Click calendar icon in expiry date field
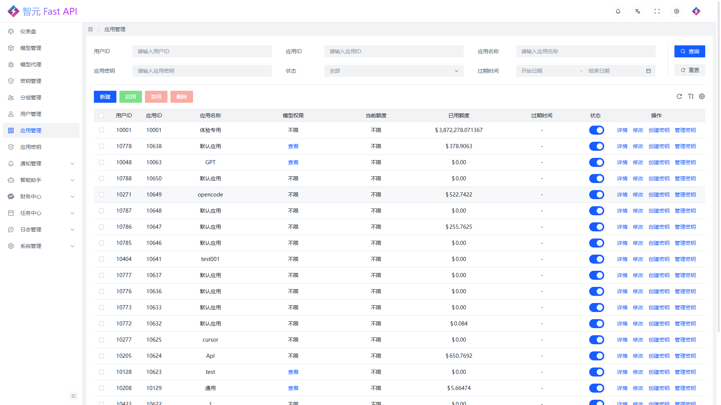721x405 pixels. (x=648, y=71)
